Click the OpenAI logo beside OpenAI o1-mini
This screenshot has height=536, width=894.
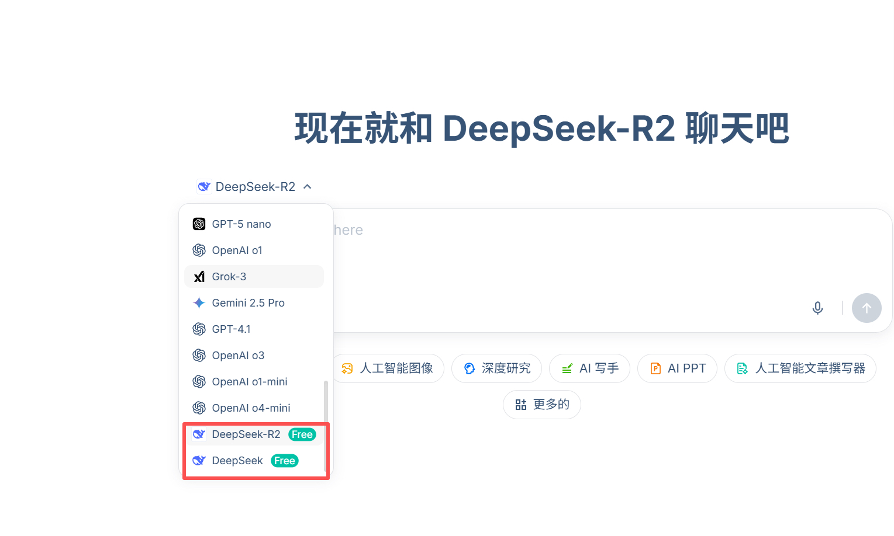coord(199,382)
